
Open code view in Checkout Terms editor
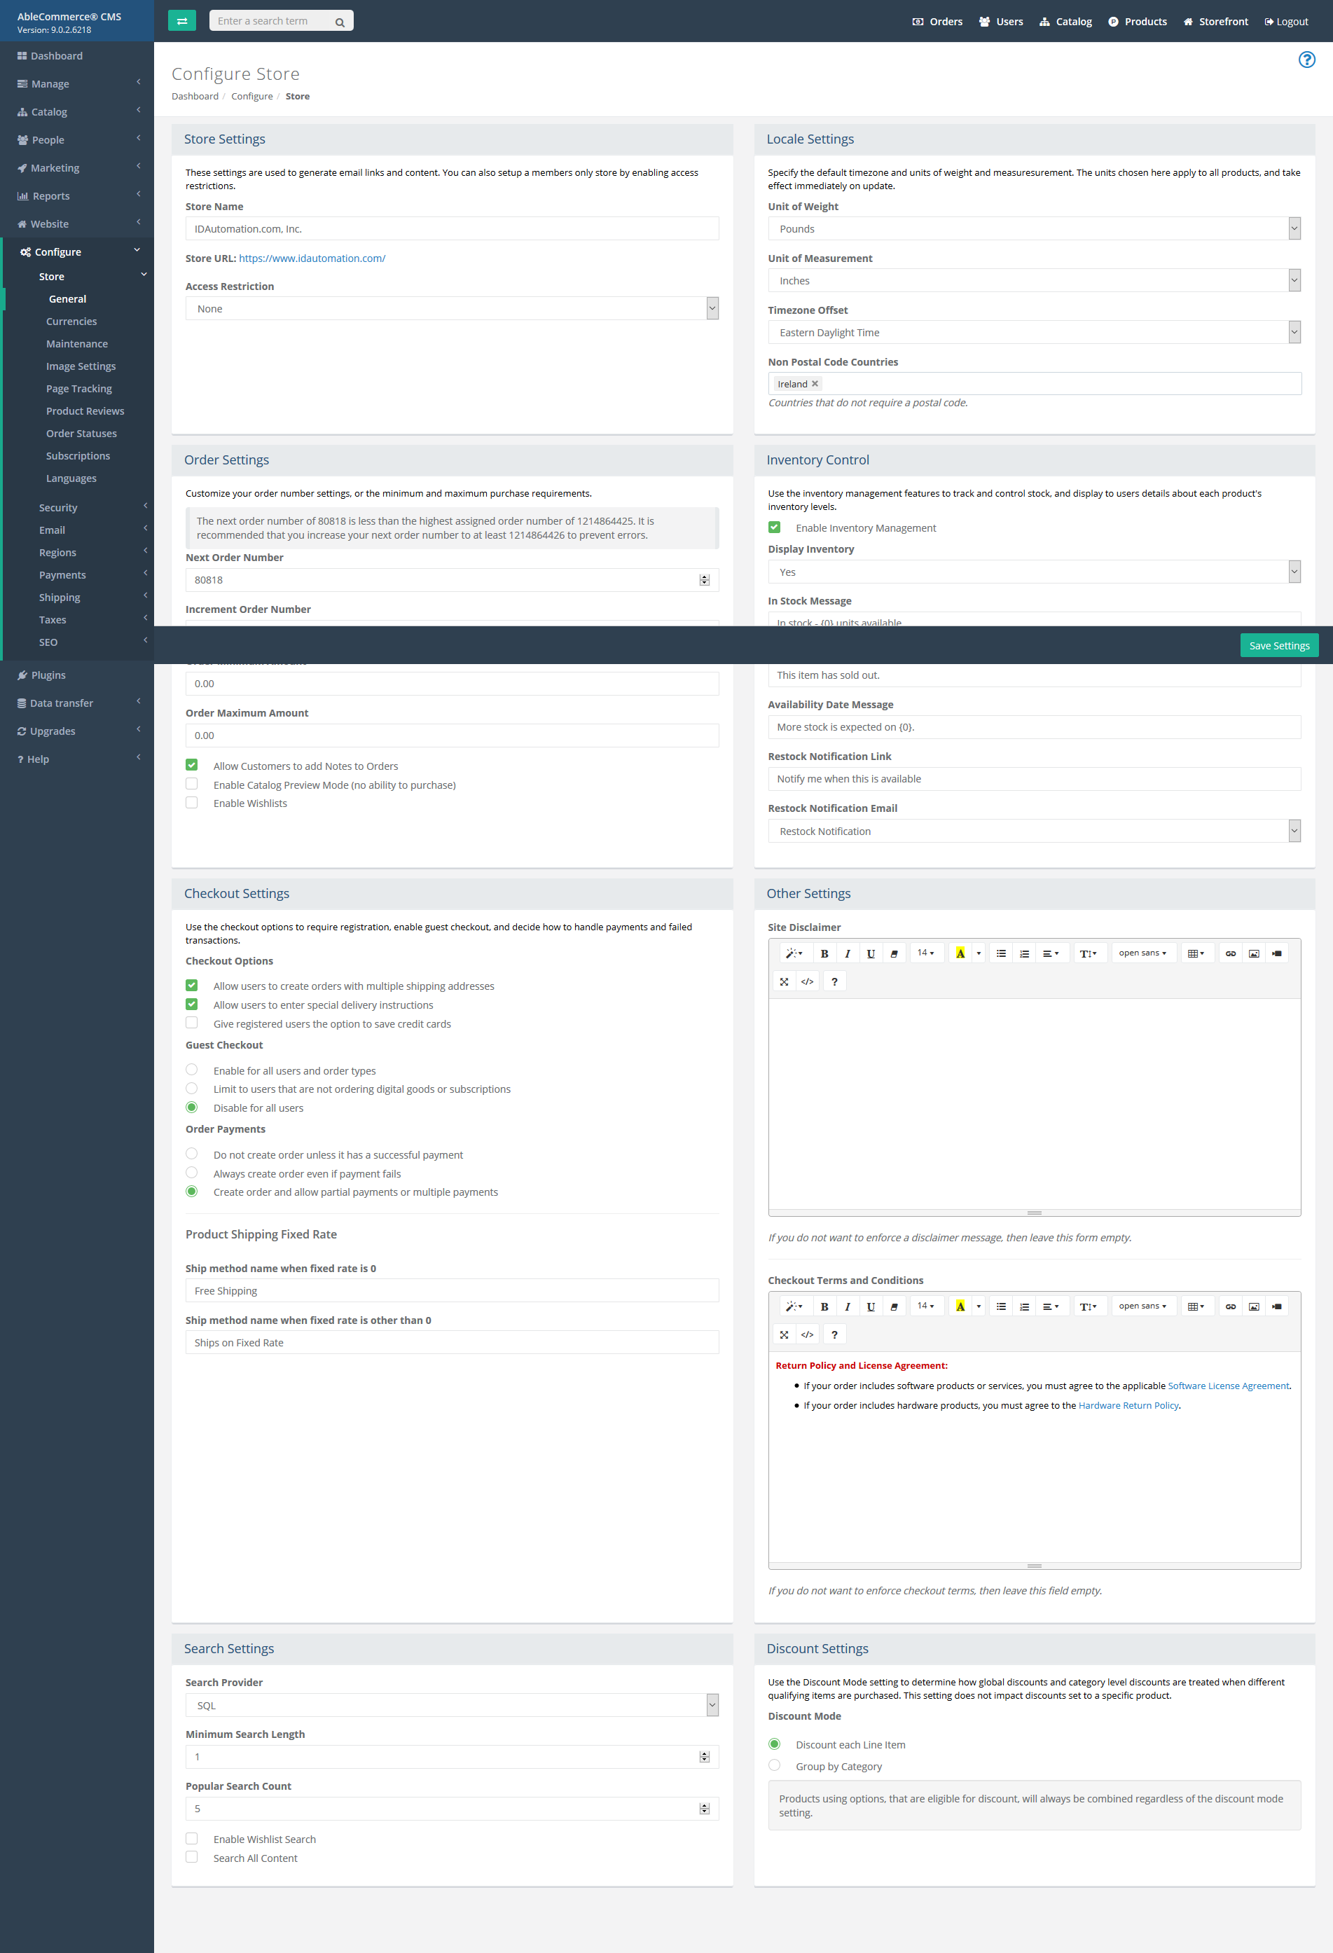[808, 1334]
